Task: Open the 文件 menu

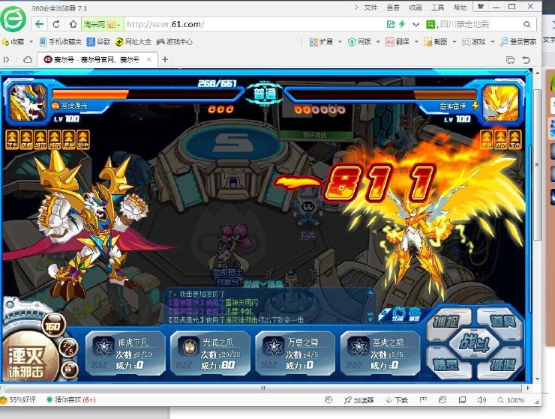Action: point(370,7)
